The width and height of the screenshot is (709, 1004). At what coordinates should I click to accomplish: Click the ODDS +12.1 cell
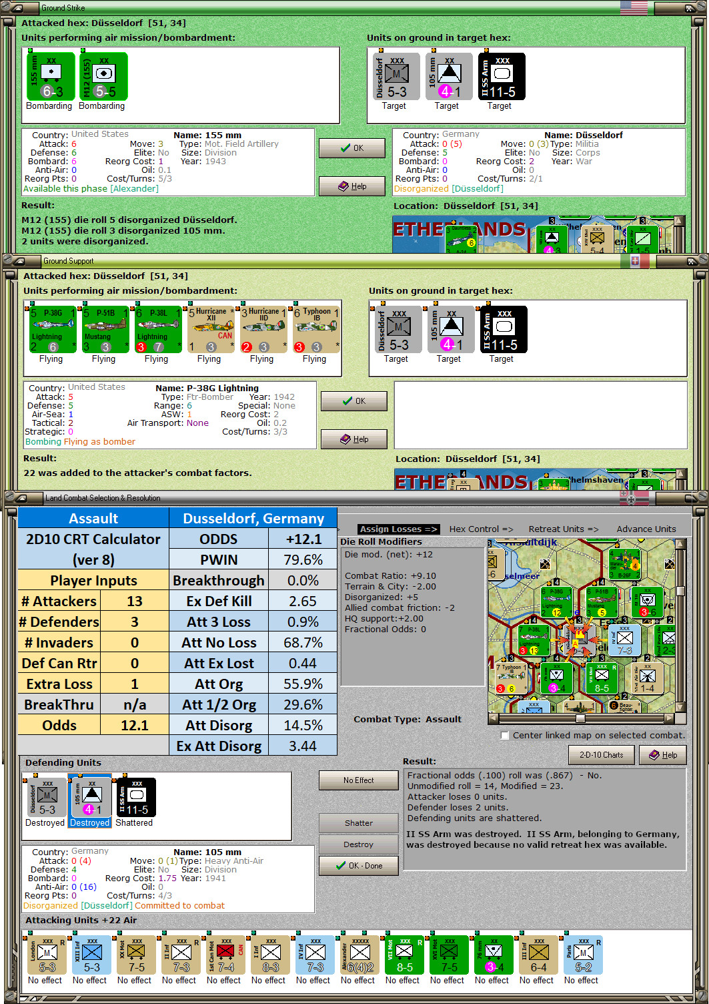pos(303,539)
